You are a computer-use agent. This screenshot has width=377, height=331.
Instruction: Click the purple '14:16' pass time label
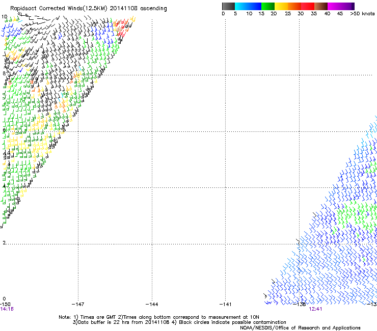pos(7,309)
